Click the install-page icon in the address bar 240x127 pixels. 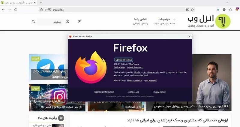[x=188, y=10]
